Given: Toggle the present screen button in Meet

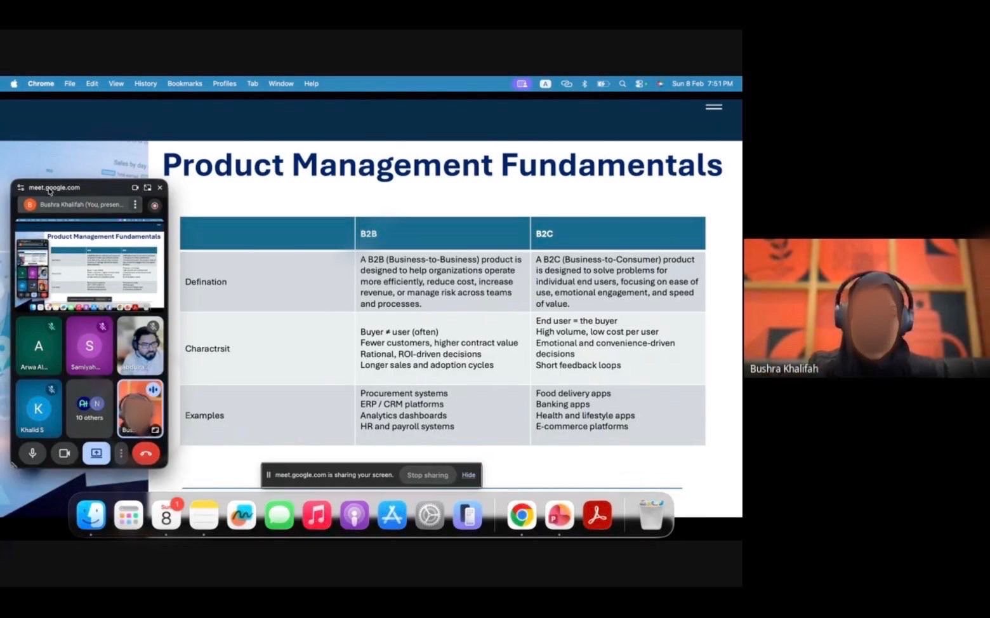Looking at the screenshot, I should (96, 453).
